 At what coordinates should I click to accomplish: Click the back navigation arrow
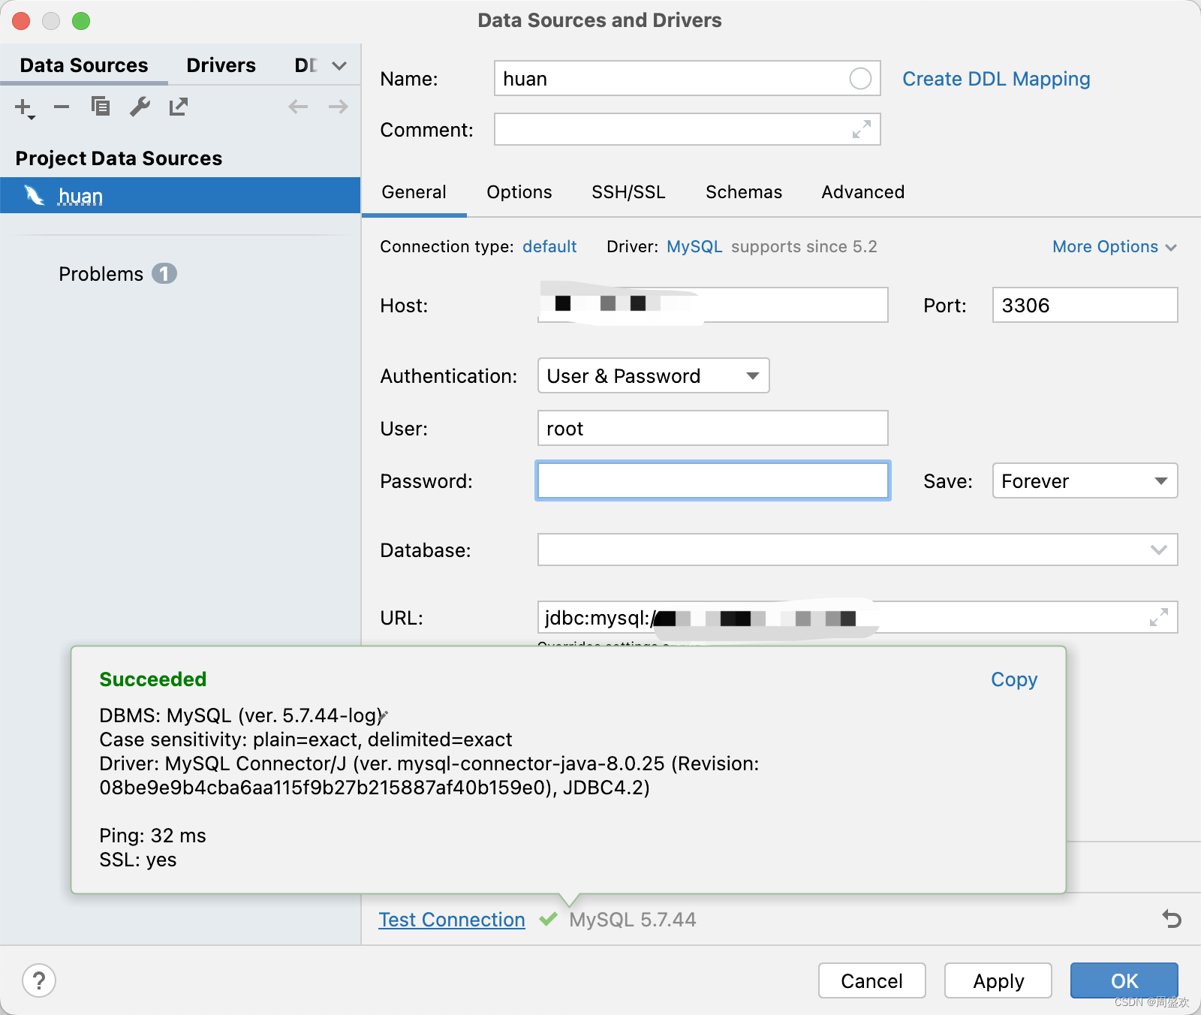pyautogui.click(x=298, y=107)
